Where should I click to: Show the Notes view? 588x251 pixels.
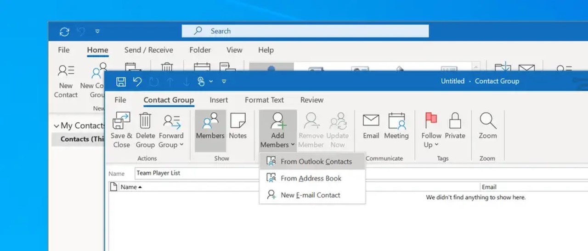[x=237, y=126]
